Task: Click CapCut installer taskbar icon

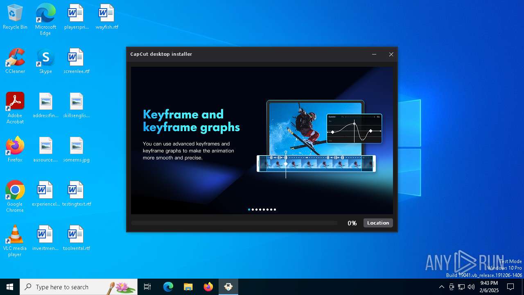Action: (x=228, y=287)
